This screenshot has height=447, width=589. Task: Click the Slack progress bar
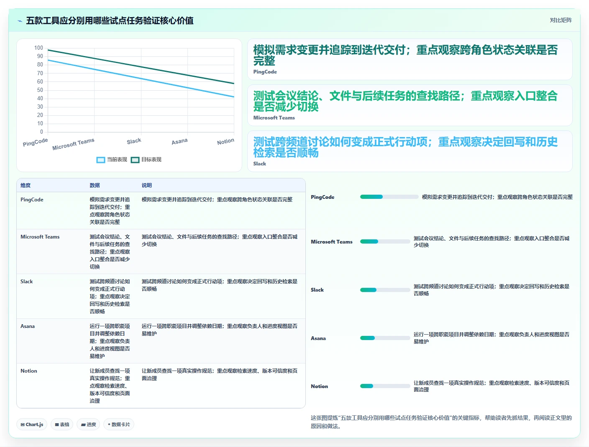click(385, 290)
